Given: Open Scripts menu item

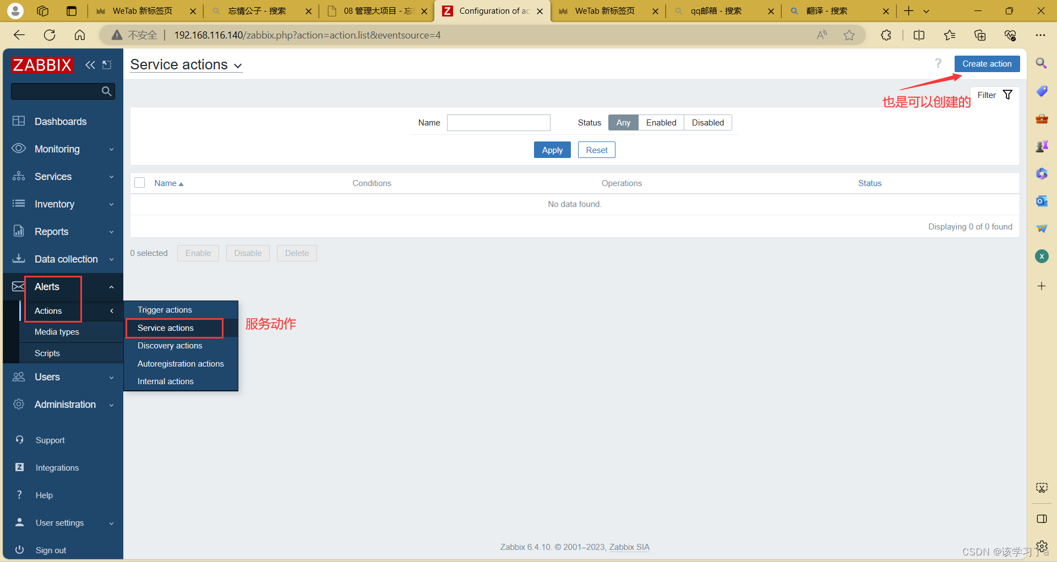Looking at the screenshot, I should 71,353.
